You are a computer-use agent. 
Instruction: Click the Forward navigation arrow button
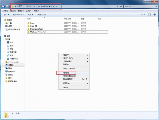click(x=7, y=7)
